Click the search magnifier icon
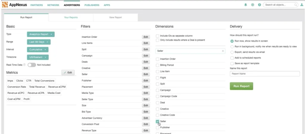305x134 pixels. point(296,5)
